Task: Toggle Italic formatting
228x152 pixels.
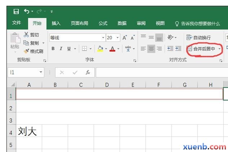Action: tap(61, 49)
